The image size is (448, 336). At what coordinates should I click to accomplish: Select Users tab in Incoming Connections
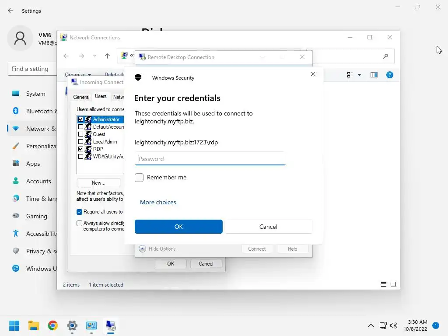(x=101, y=97)
